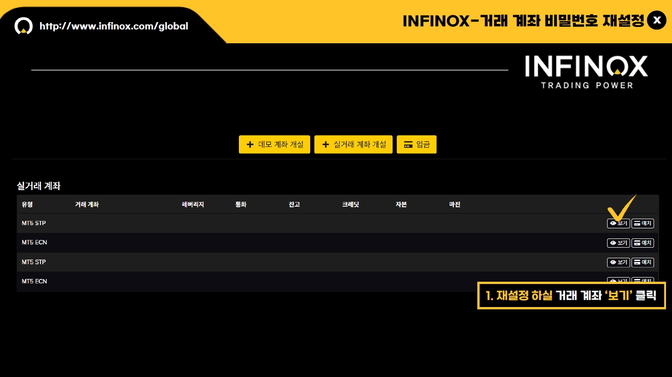The image size is (672, 377).
Task: Open a live account with 실거래 계좌 개설
Action: pyautogui.click(x=353, y=145)
